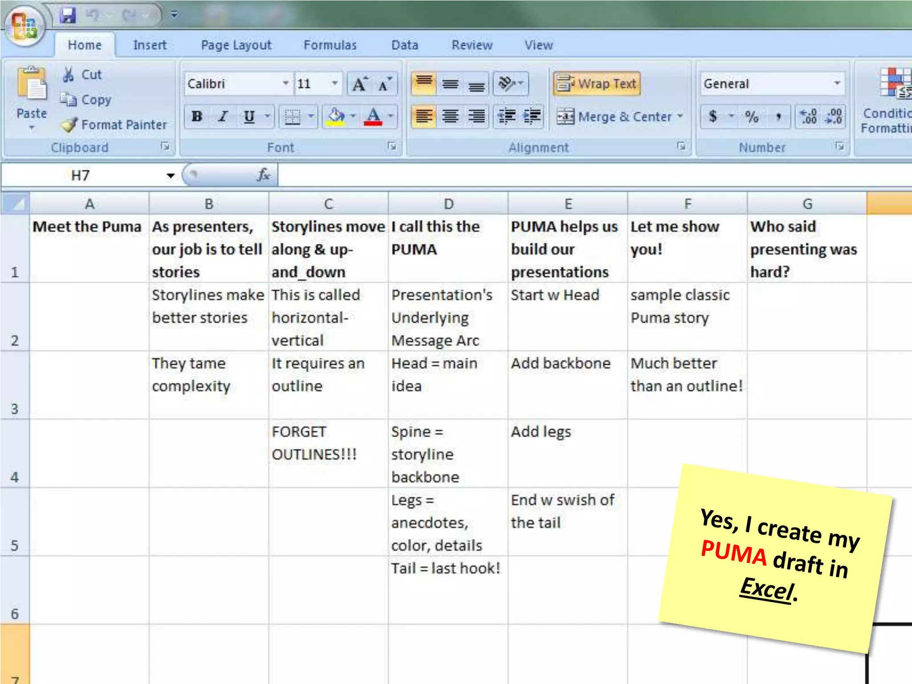This screenshot has height=684, width=912.
Task: Click the Save floppy disk icon
Action: pyautogui.click(x=68, y=15)
